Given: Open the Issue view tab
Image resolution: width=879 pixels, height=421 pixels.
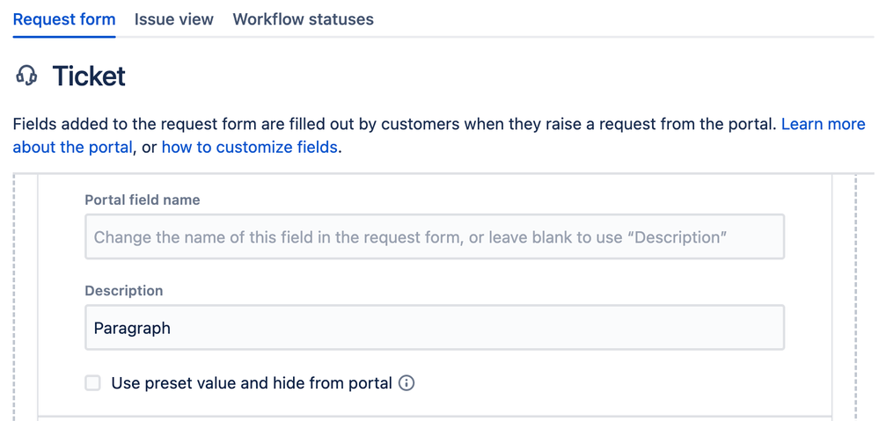Looking at the screenshot, I should click(x=174, y=19).
